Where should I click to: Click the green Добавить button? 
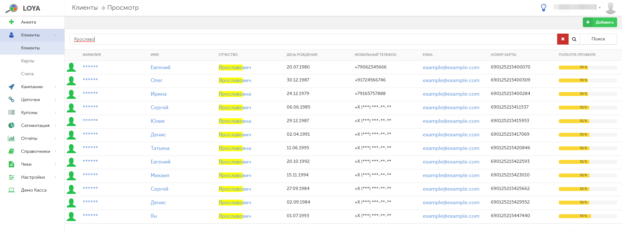[600, 22]
